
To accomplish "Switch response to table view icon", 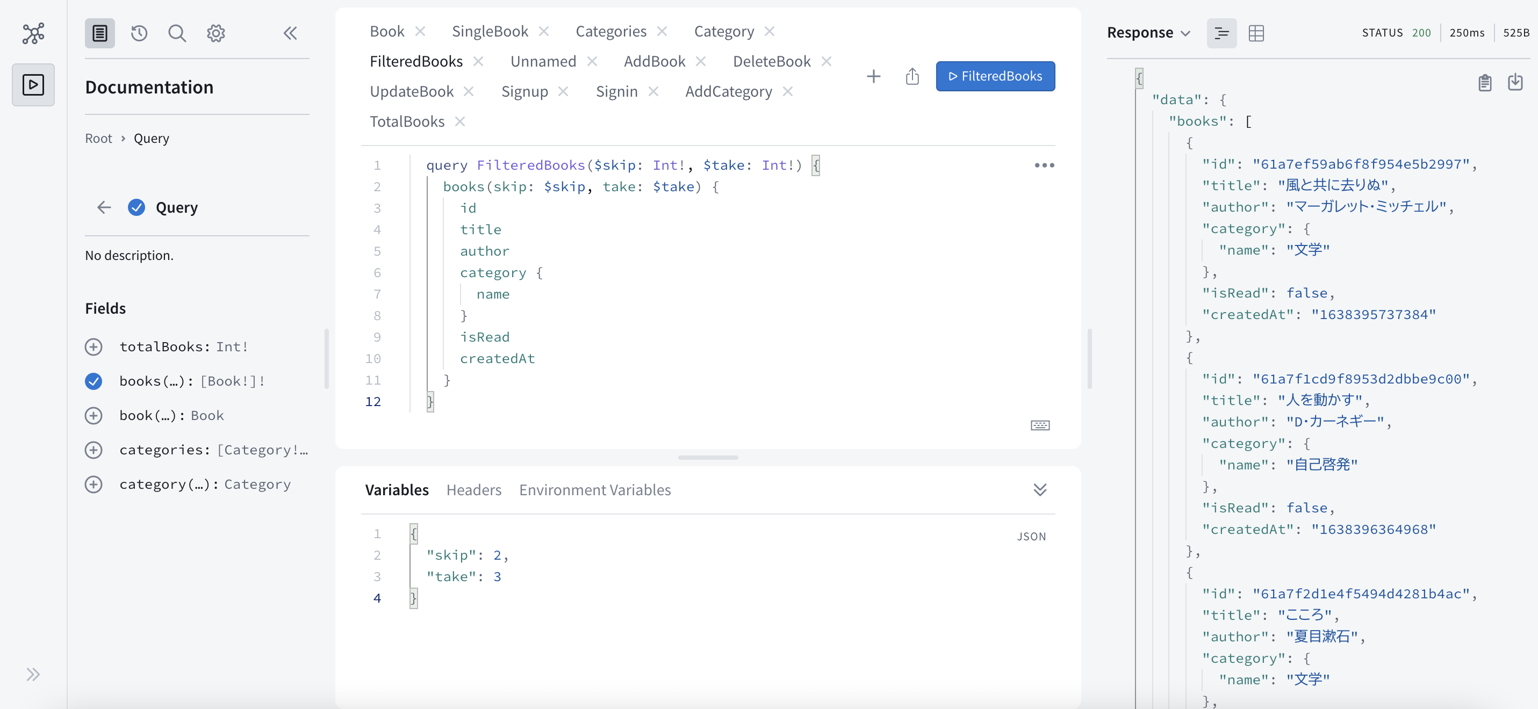I will point(1256,33).
